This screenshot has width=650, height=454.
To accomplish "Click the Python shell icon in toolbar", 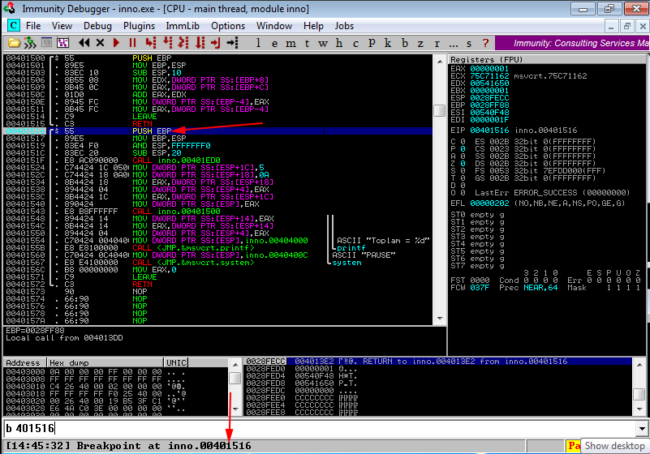I will point(30,43).
